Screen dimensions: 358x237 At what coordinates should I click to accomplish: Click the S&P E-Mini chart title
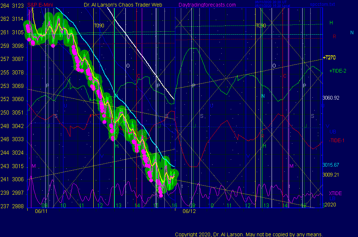pyautogui.click(x=40, y=5)
